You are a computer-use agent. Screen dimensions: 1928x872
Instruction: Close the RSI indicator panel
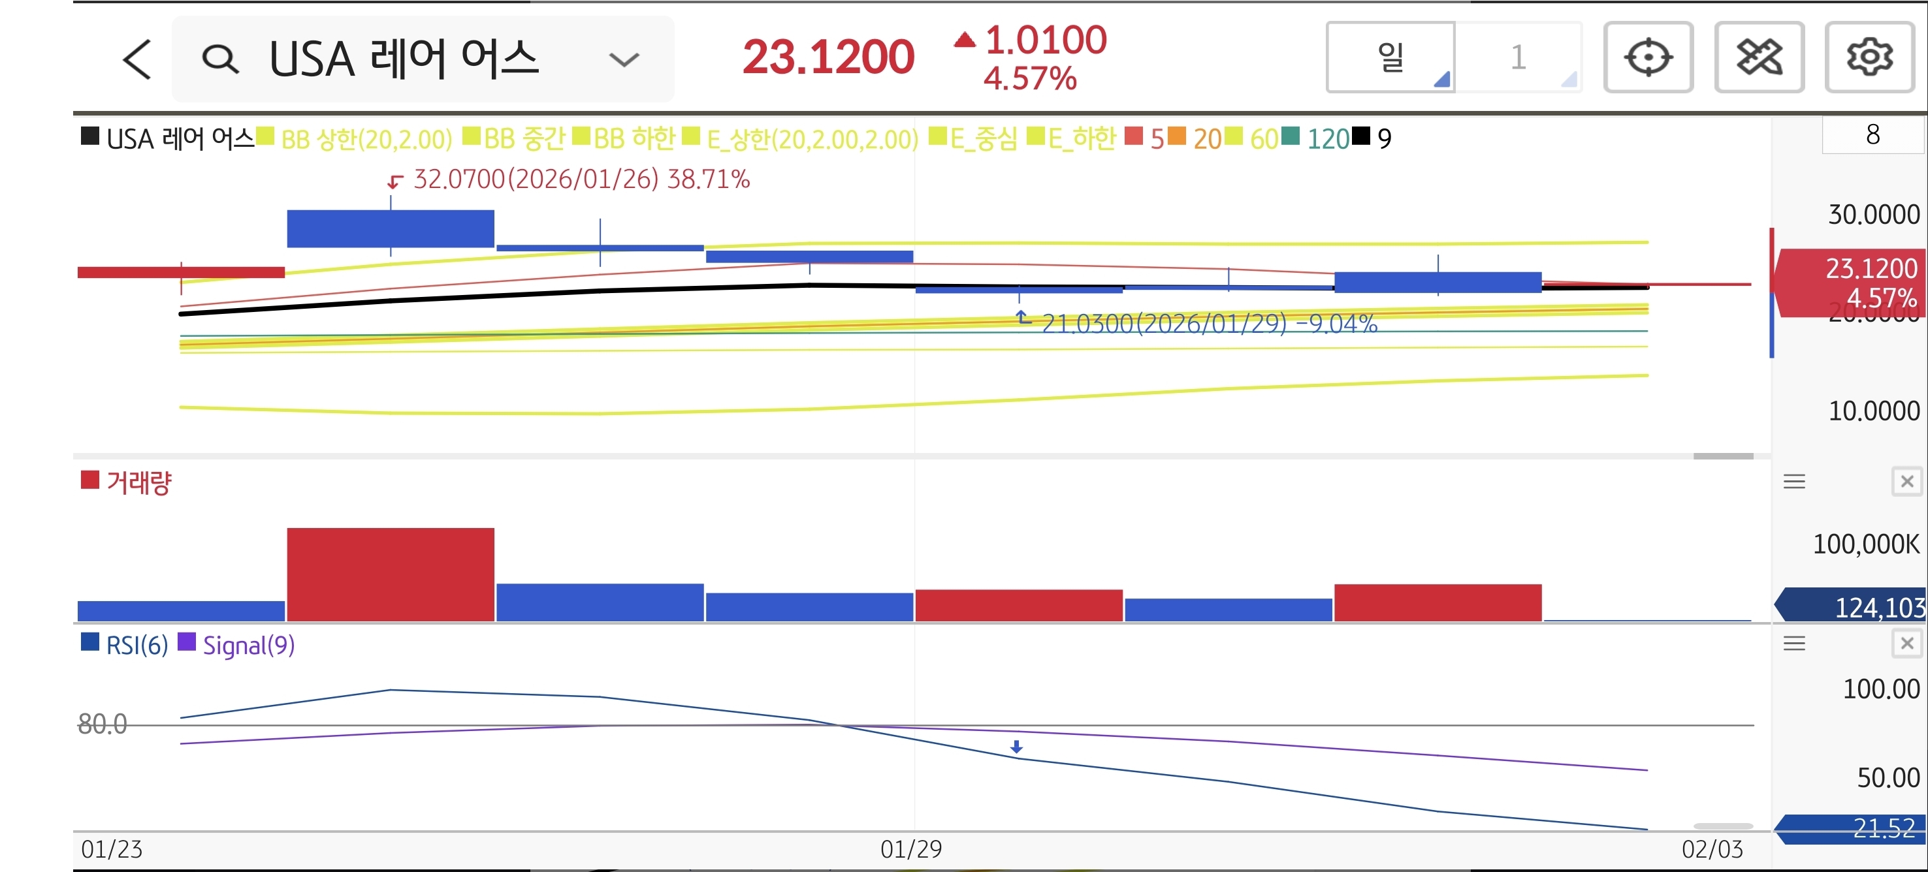pyautogui.click(x=1906, y=643)
